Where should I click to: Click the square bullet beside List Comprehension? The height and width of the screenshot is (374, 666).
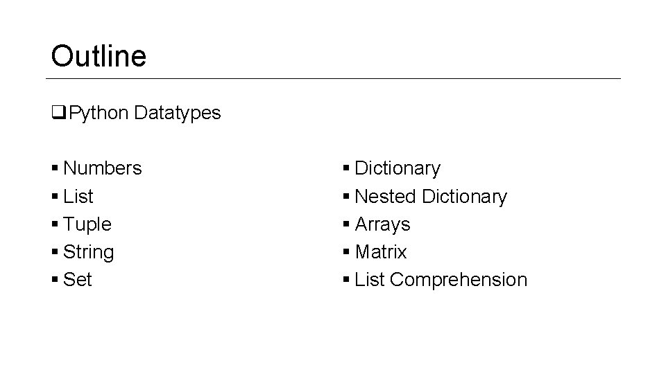coord(346,279)
